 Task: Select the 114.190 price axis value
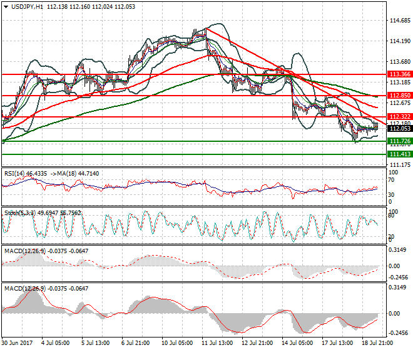400,41
